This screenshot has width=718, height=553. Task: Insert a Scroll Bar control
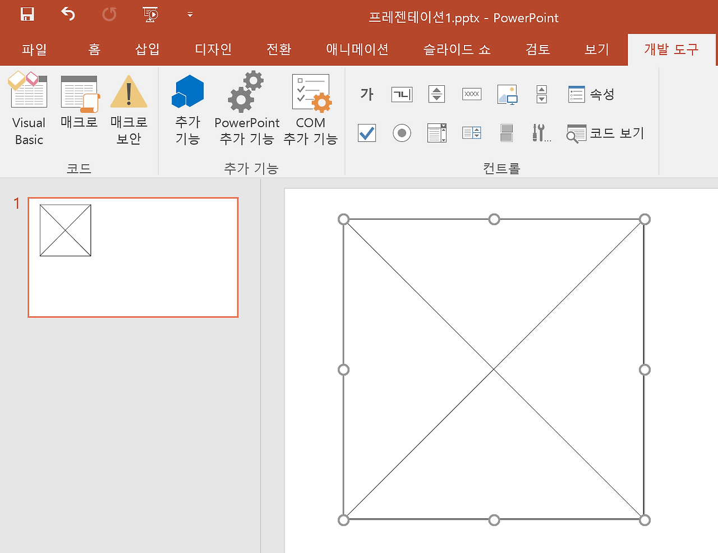pyautogui.click(x=541, y=94)
